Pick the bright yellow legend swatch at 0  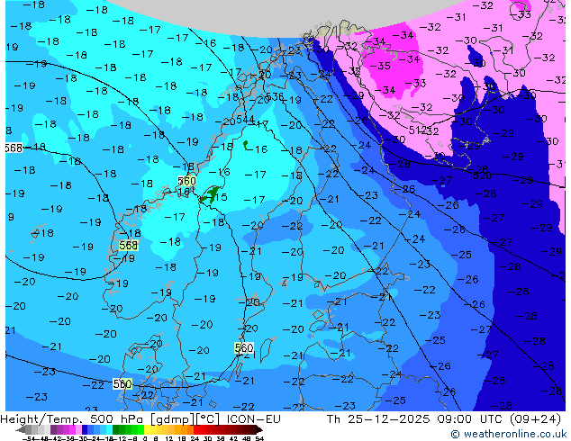click(x=147, y=429)
